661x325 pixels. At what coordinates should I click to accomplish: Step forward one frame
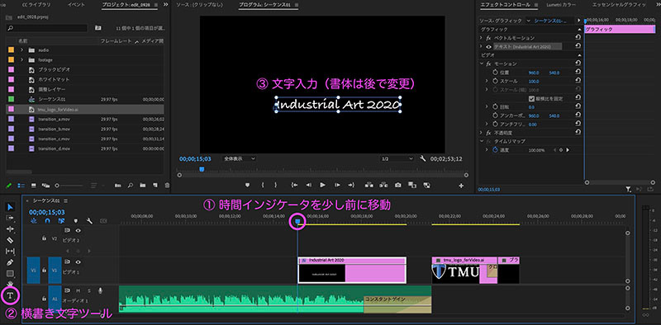coord(337,185)
